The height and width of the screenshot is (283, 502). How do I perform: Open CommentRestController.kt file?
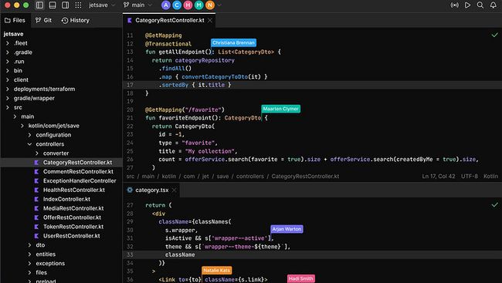(x=78, y=172)
